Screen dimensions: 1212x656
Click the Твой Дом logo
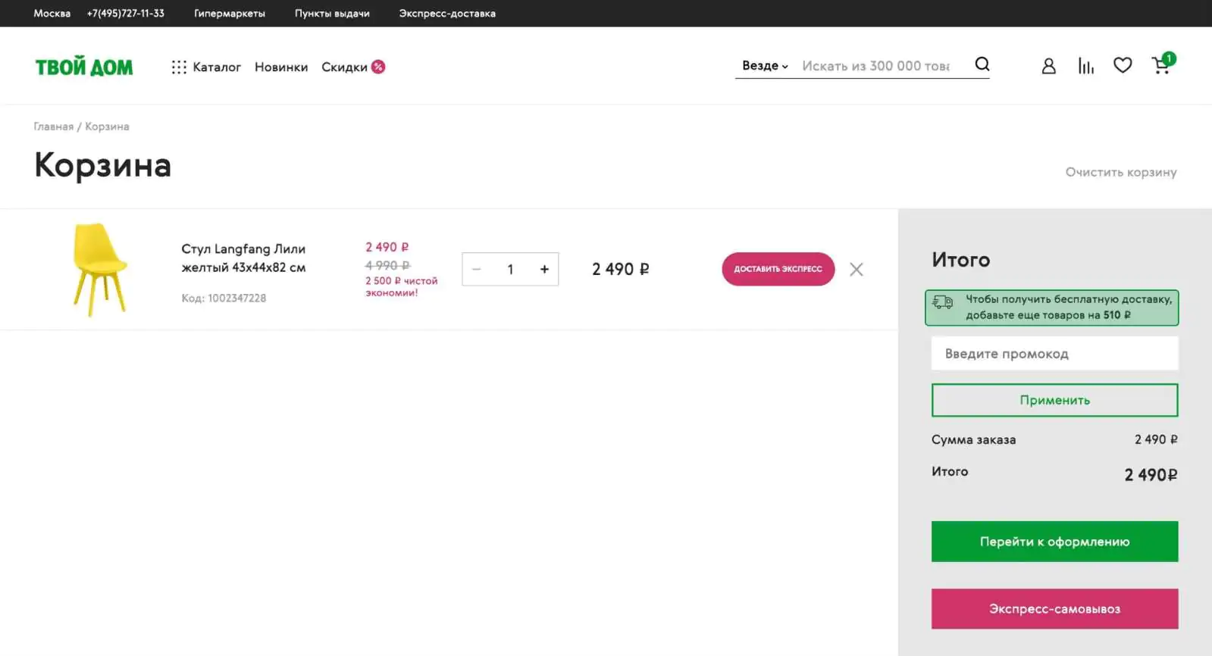click(x=84, y=67)
